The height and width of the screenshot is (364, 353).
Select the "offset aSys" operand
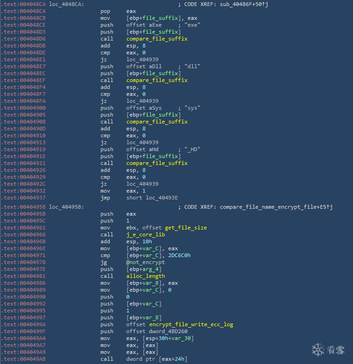click(144, 108)
